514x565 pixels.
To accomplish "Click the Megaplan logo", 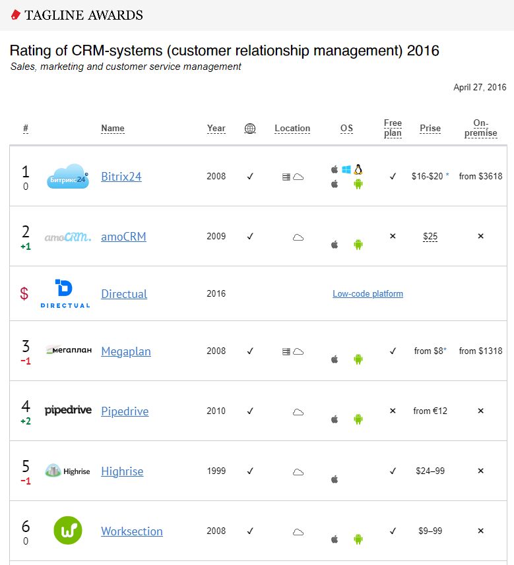I will coord(69,350).
